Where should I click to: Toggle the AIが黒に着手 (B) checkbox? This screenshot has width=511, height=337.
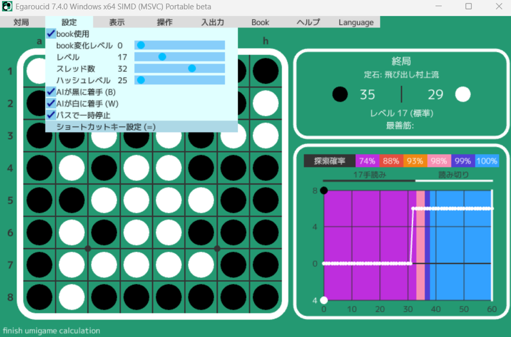(x=51, y=92)
